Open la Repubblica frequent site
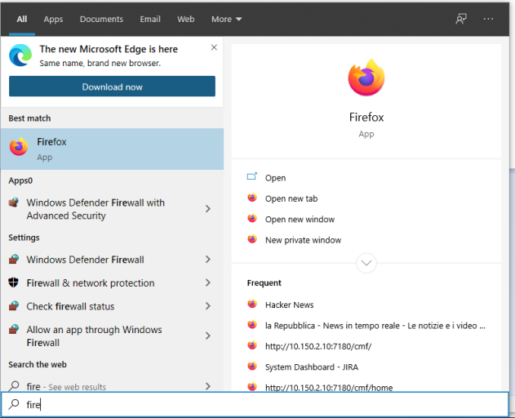The width and height of the screenshot is (515, 418). point(375,325)
